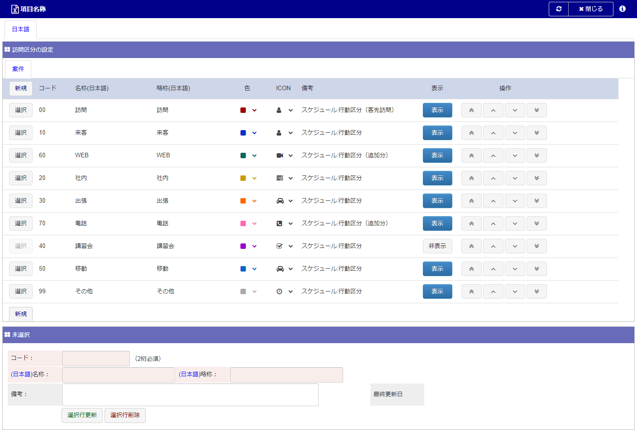Move the WEB row down one position
637x432 pixels.
tap(515, 155)
